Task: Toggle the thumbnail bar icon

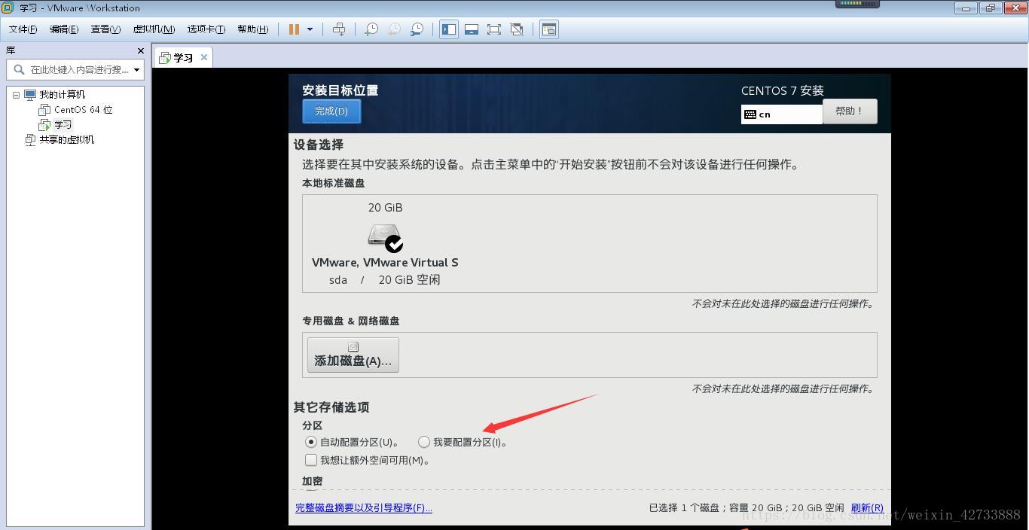Action: click(472, 29)
